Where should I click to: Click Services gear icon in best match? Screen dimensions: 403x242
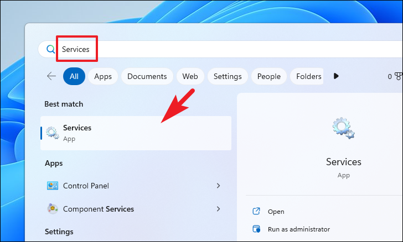[x=53, y=133]
